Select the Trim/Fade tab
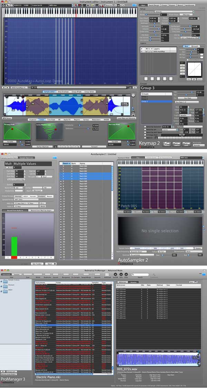Image resolution: width=207 pixels, height=388 pixels. 51,119
